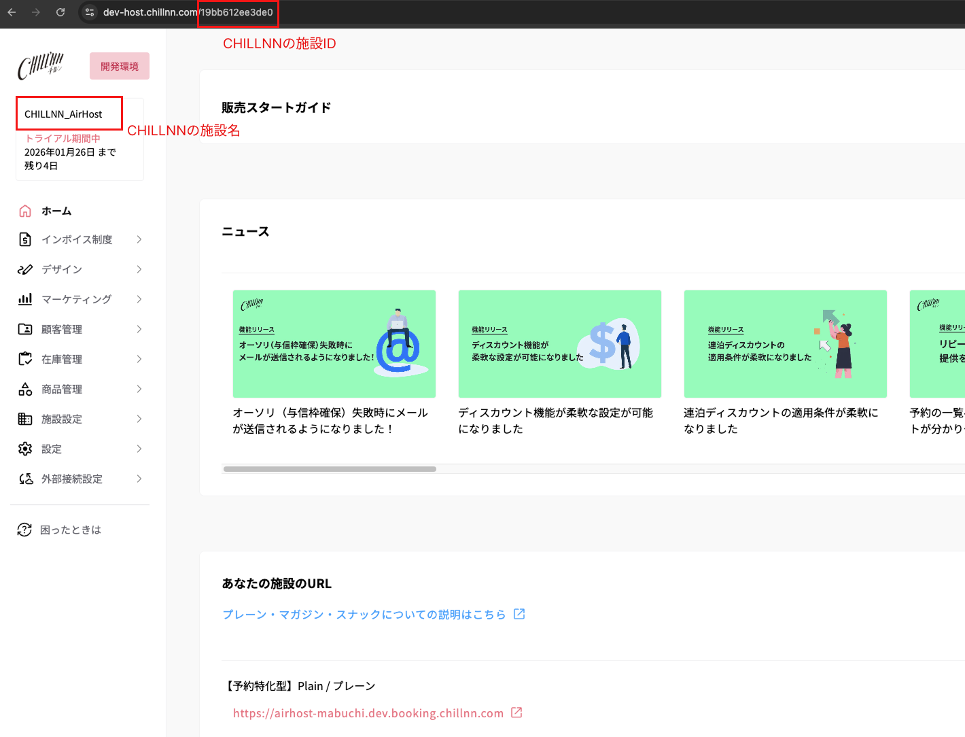Image resolution: width=965 pixels, height=737 pixels.
Task: Click the 開発環境 badge
Action: 120,66
